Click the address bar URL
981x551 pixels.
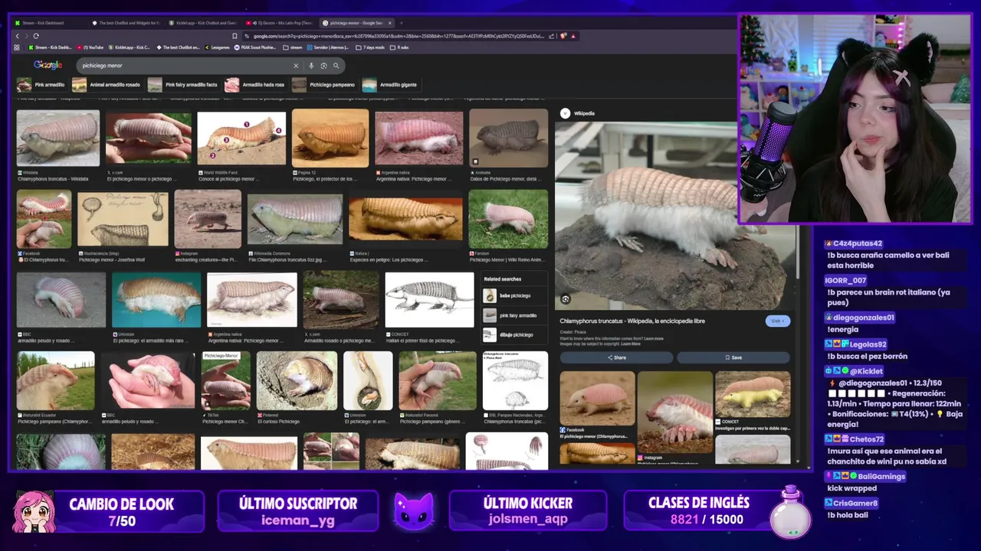pyautogui.click(x=399, y=36)
